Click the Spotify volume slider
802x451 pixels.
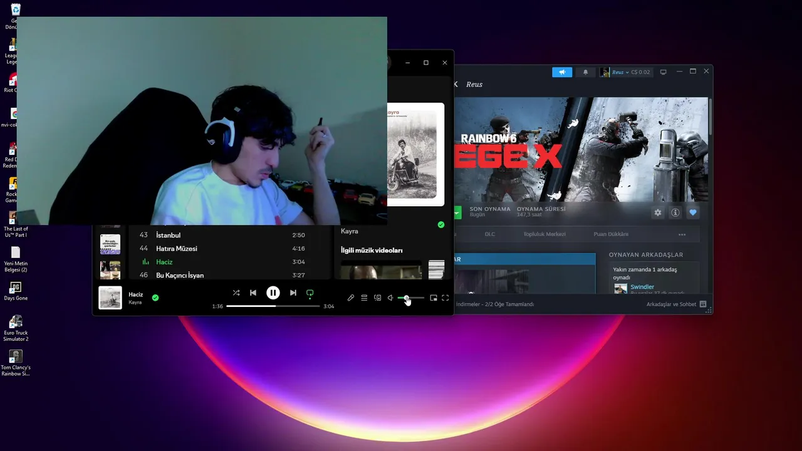[410, 298]
